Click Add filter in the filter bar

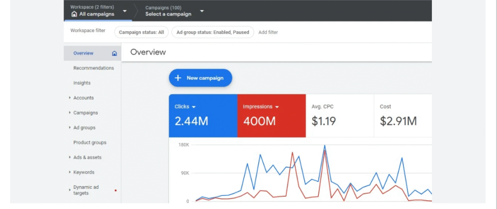click(268, 33)
